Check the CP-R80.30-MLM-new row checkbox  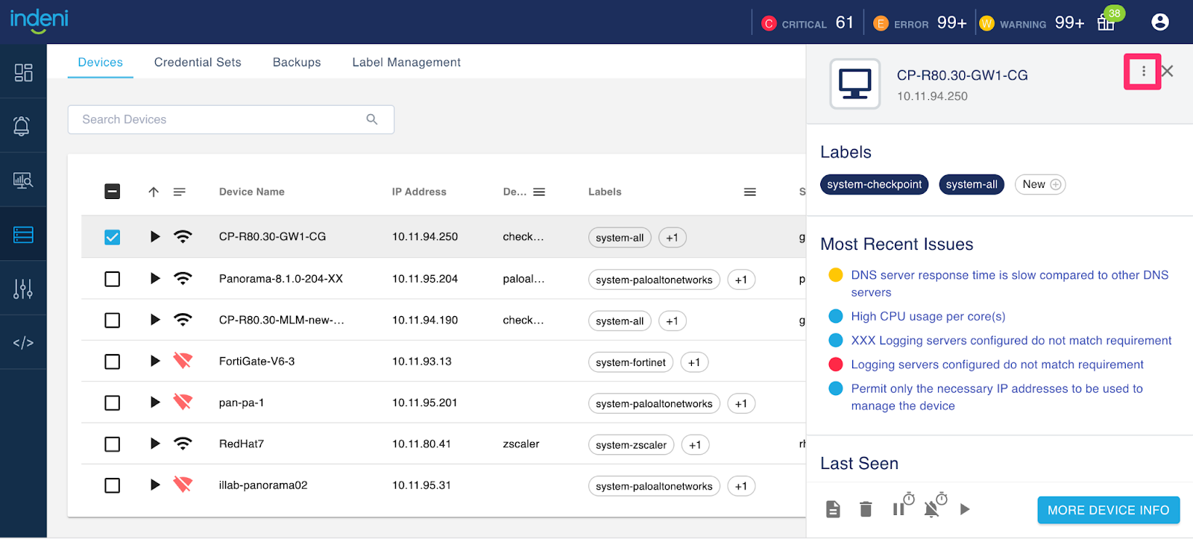click(112, 320)
